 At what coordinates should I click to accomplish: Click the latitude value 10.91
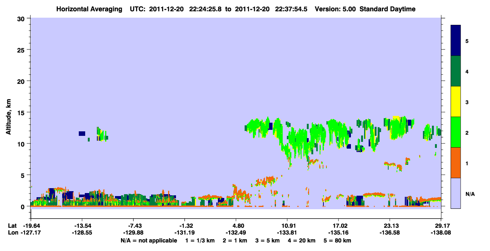tap(287, 226)
